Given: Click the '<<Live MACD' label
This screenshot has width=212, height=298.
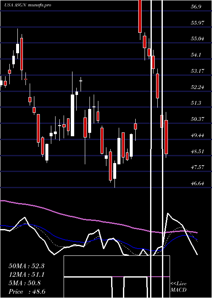Looking at the screenshot, I should click(x=179, y=287).
